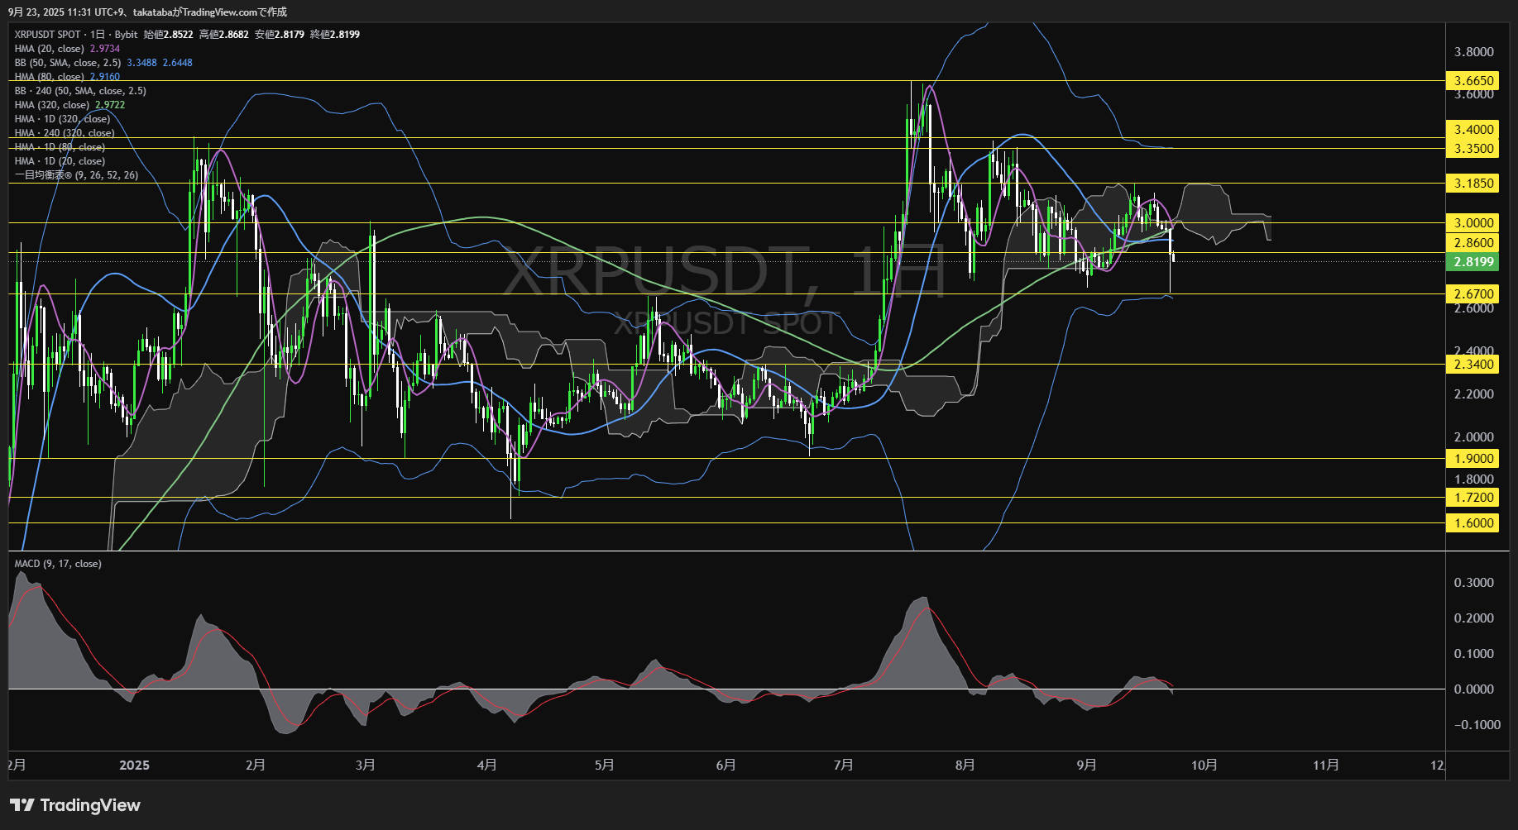Click the HMA · 1D (320, close) legend
This screenshot has height=830, width=1518.
pos(62,119)
